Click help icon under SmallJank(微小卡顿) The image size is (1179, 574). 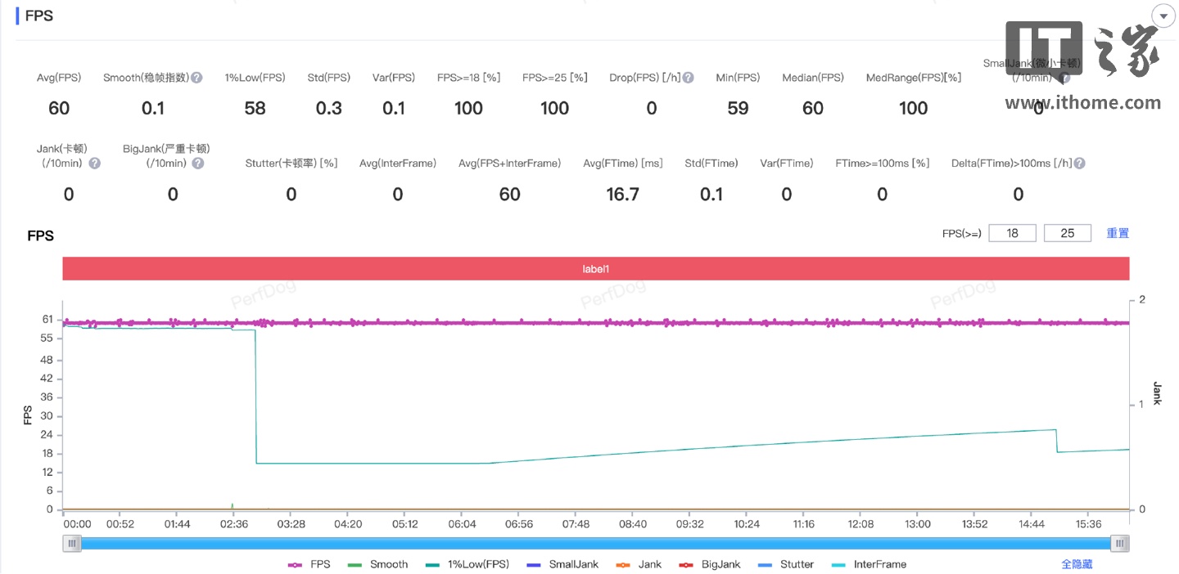point(1064,78)
